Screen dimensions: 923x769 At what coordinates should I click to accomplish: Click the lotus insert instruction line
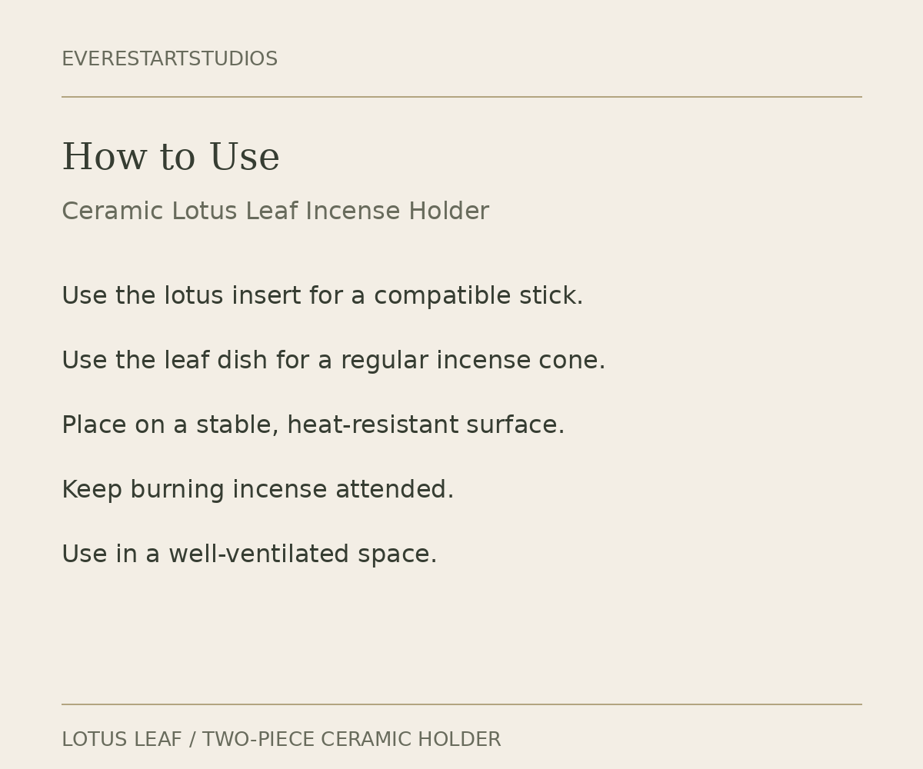coord(322,296)
